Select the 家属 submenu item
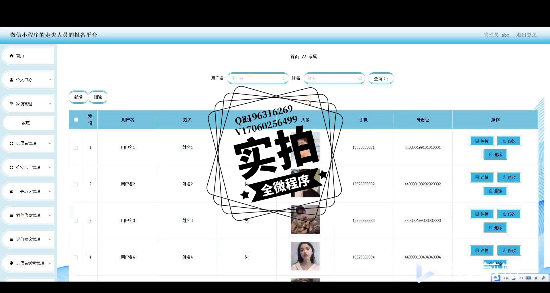The width and height of the screenshot is (550, 293). 28,123
